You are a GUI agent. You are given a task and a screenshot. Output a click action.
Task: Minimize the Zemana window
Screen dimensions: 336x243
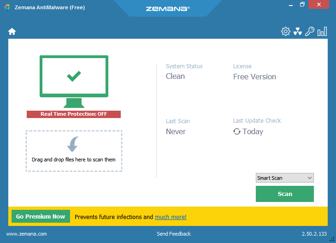coord(291,5)
